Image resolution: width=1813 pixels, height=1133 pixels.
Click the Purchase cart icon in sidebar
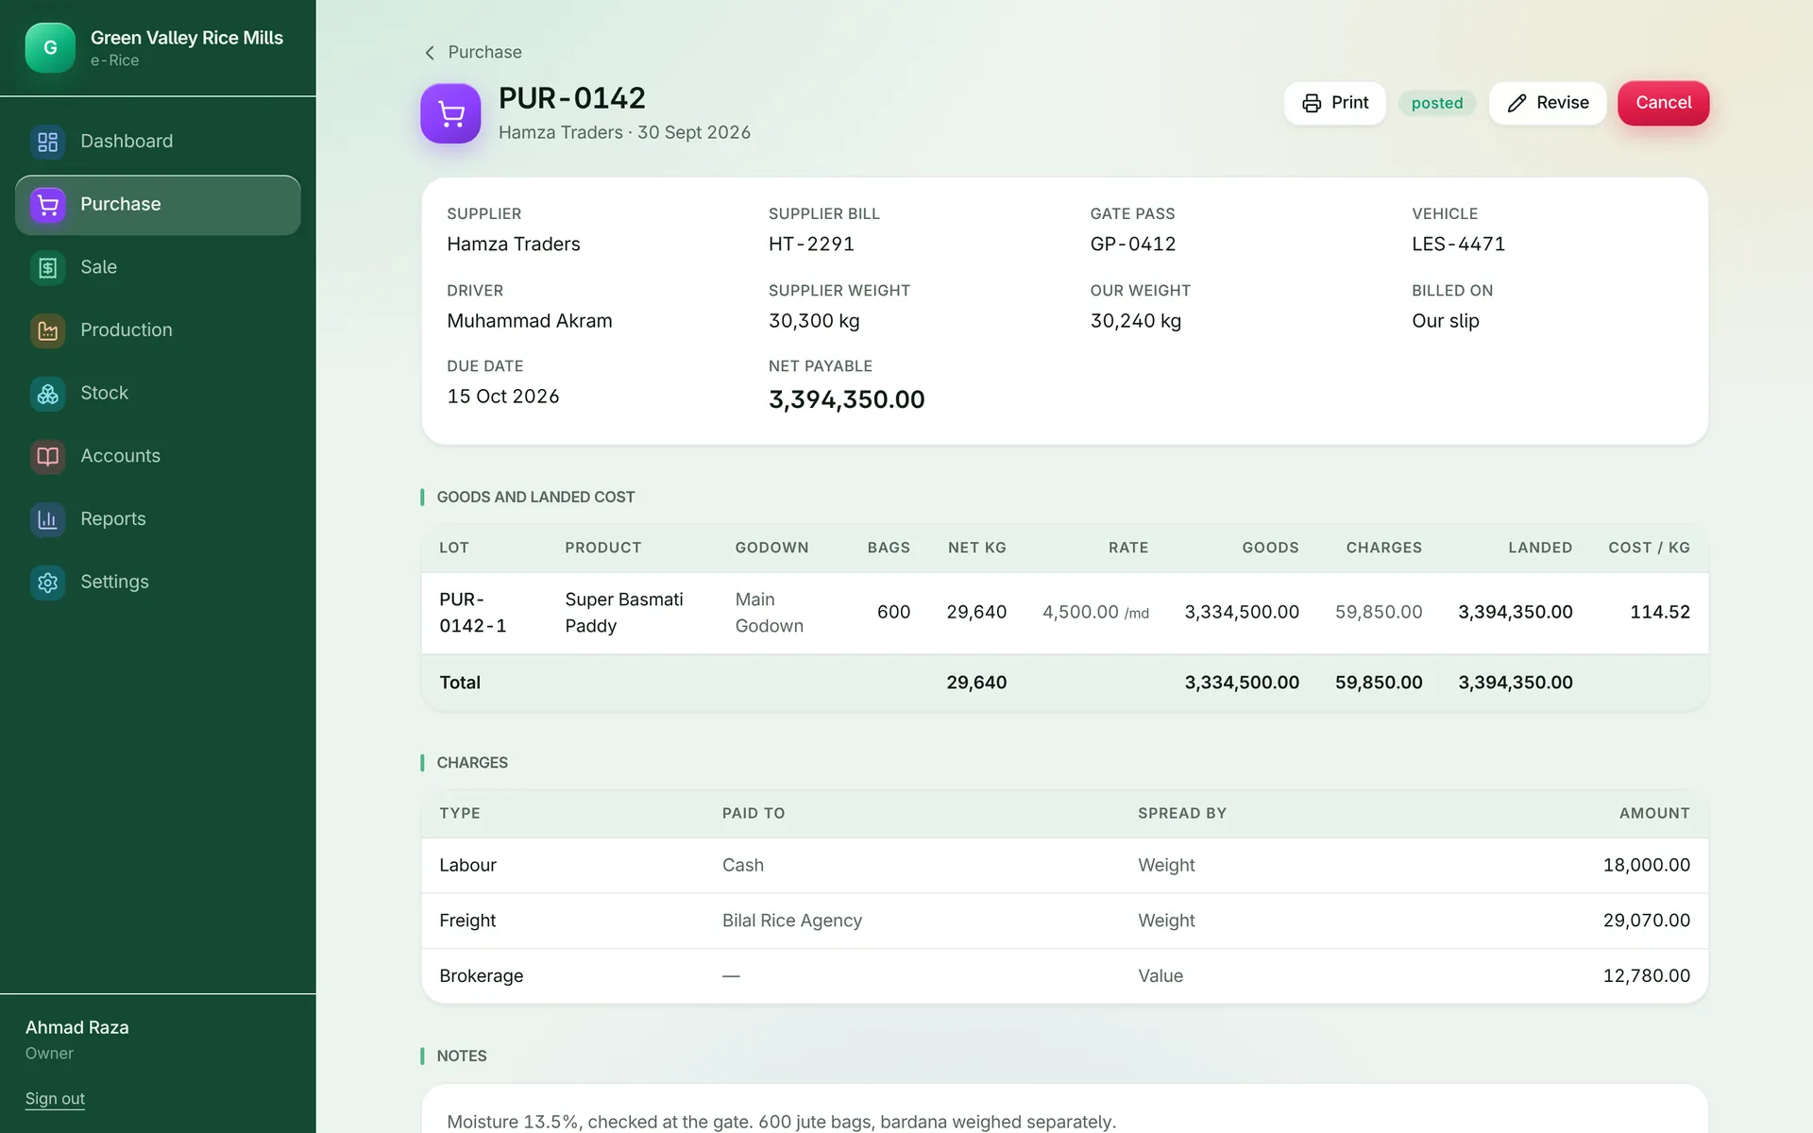pos(48,205)
